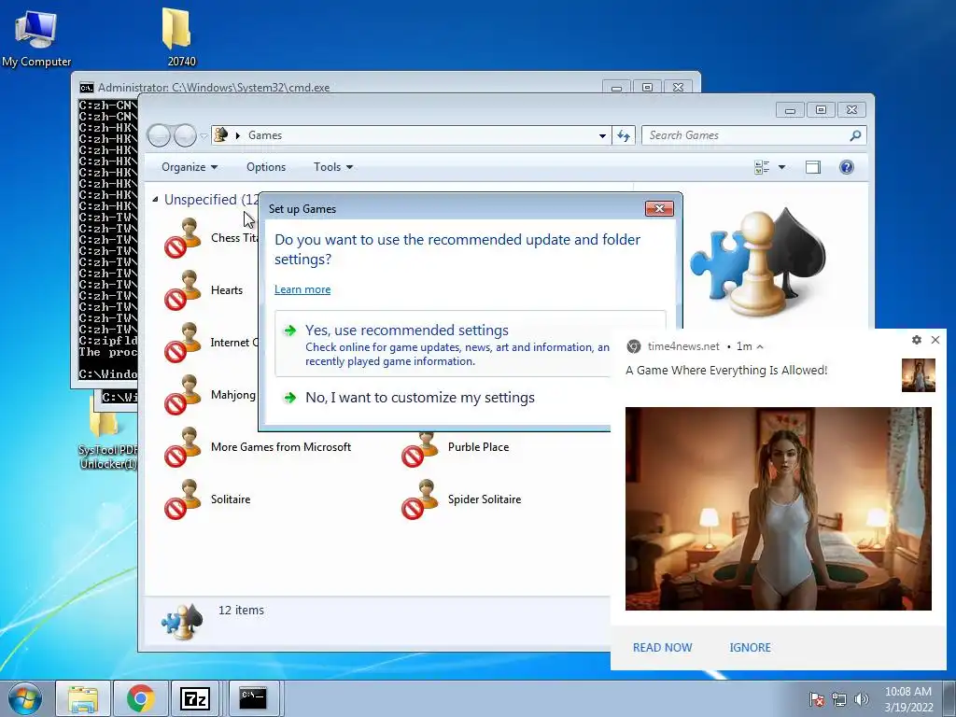Click IGNORE in the notification
The image size is (956, 717).
(x=750, y=648)
